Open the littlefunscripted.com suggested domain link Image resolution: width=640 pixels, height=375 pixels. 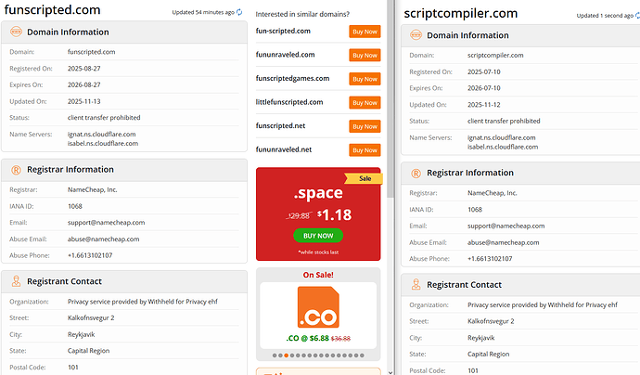pos(289,102)
